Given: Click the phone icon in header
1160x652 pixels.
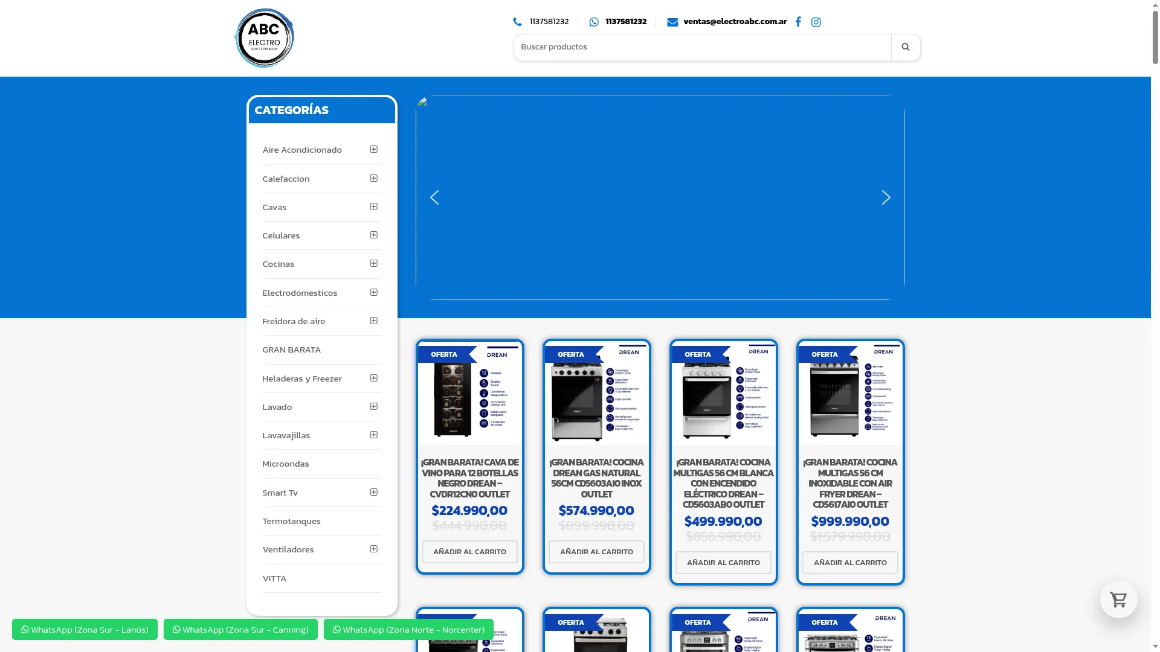Looking at the screenshot, I should point(518,22).
